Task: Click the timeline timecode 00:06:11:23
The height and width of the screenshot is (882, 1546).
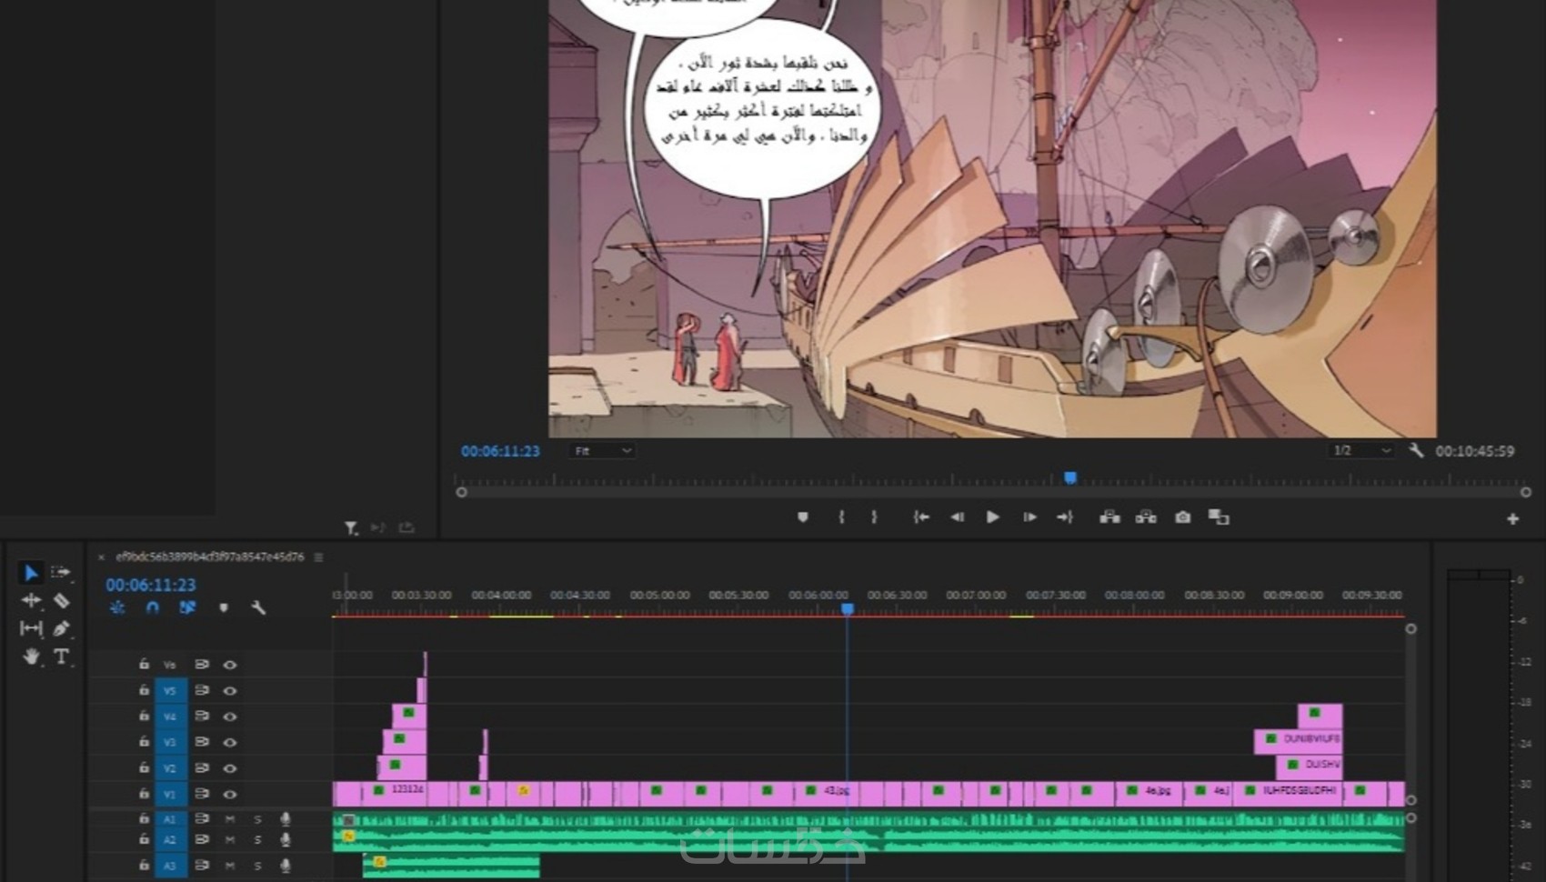Action: coord(151,585)
